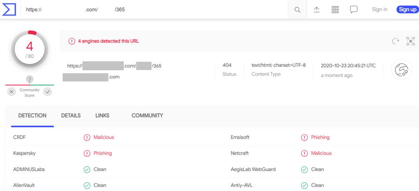
Task: Open the graph relations icon
Action: (x=411, y=41)
